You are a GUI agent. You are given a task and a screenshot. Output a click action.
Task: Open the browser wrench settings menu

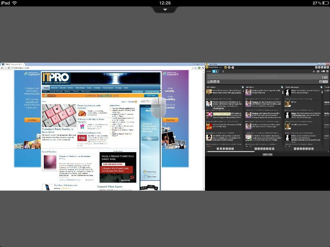point(203,68)
